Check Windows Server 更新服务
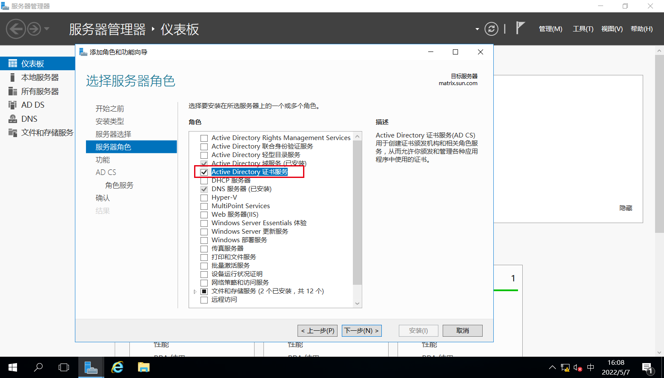 (204, 232)
